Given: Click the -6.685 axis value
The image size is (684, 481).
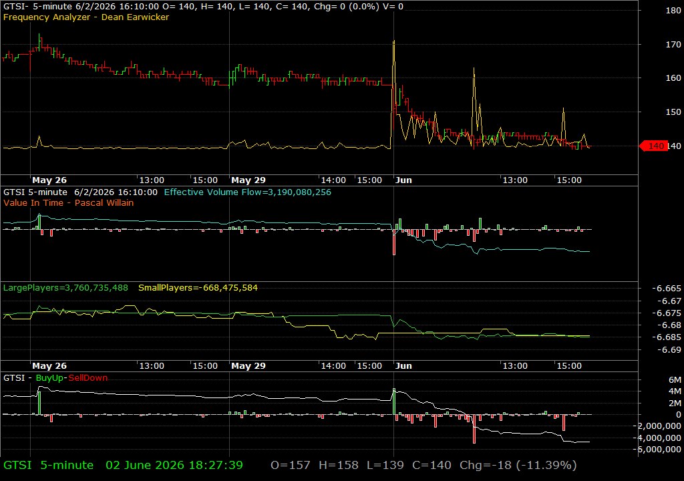Looking at the screenshot, I should (x=666, y=337).
